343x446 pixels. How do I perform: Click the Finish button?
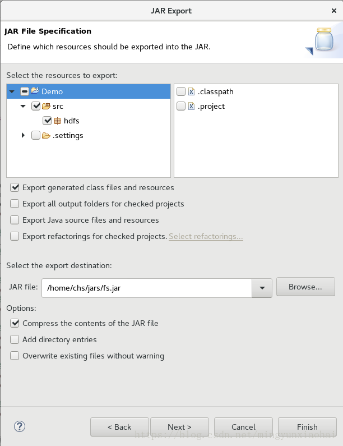click(x=307, y=427)
